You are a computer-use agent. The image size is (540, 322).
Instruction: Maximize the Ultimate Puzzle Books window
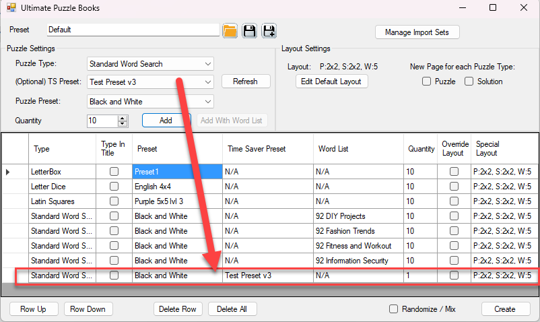click(492, 8)
